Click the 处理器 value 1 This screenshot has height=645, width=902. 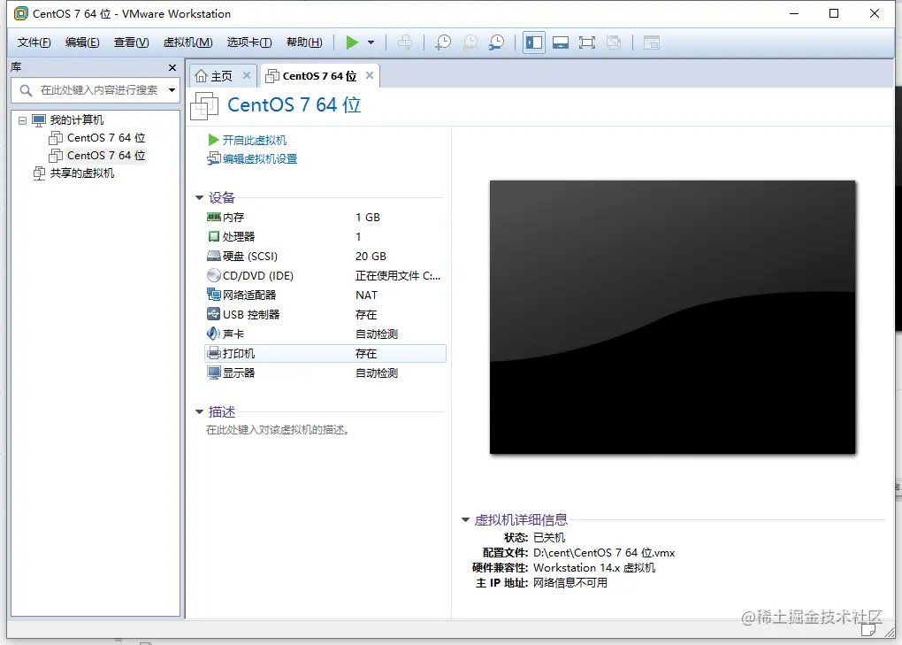[x=358, y=236]
